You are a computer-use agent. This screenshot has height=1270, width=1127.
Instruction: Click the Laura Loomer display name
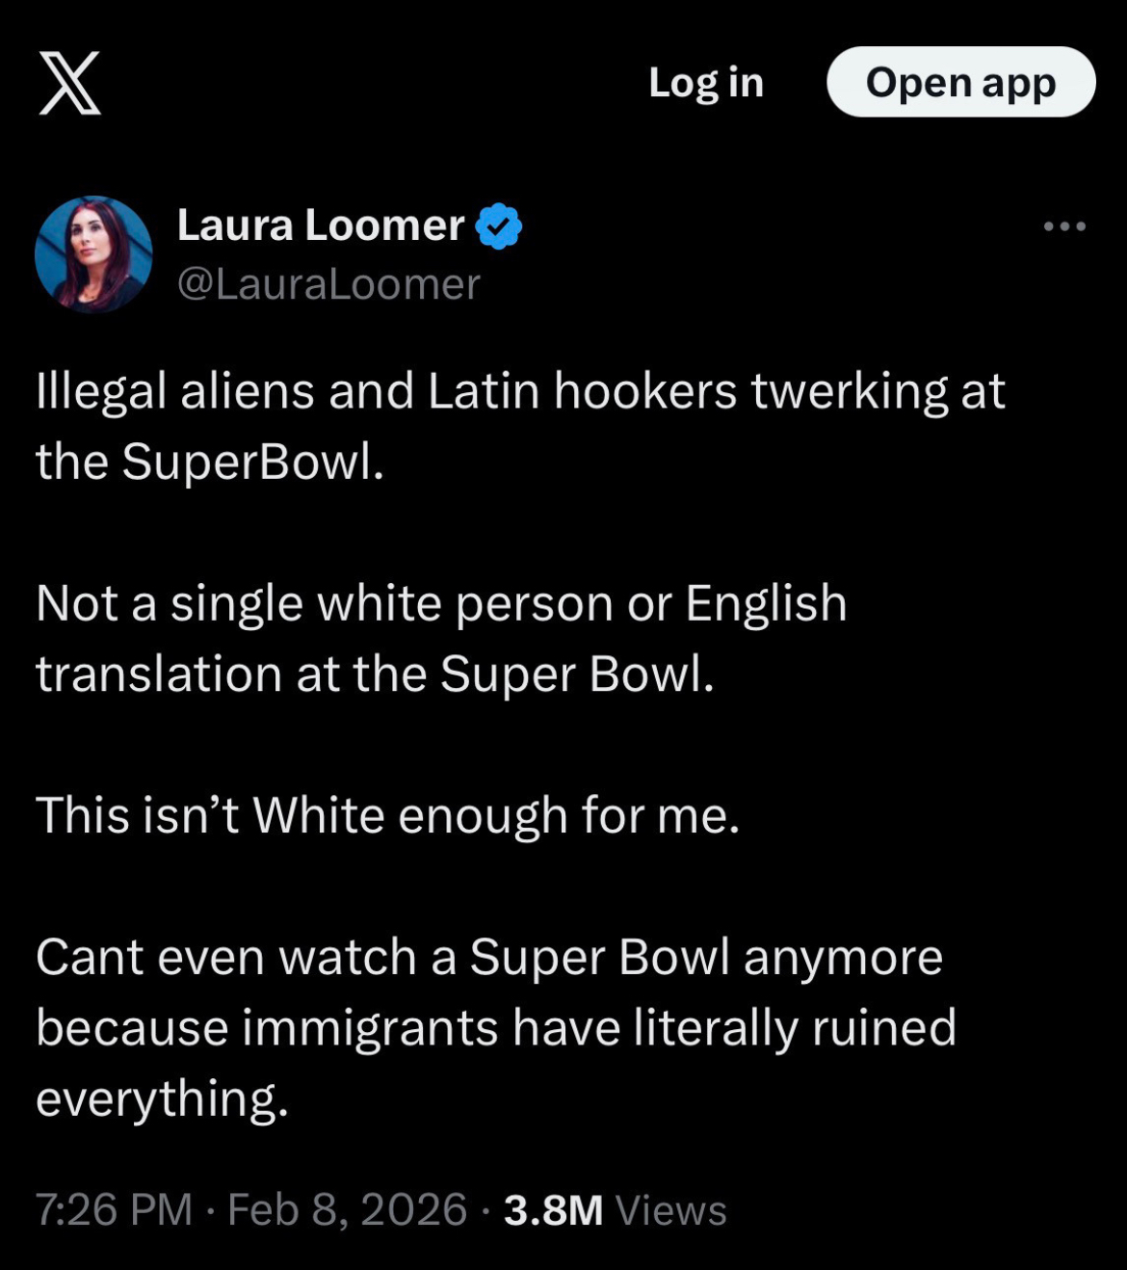321,225
